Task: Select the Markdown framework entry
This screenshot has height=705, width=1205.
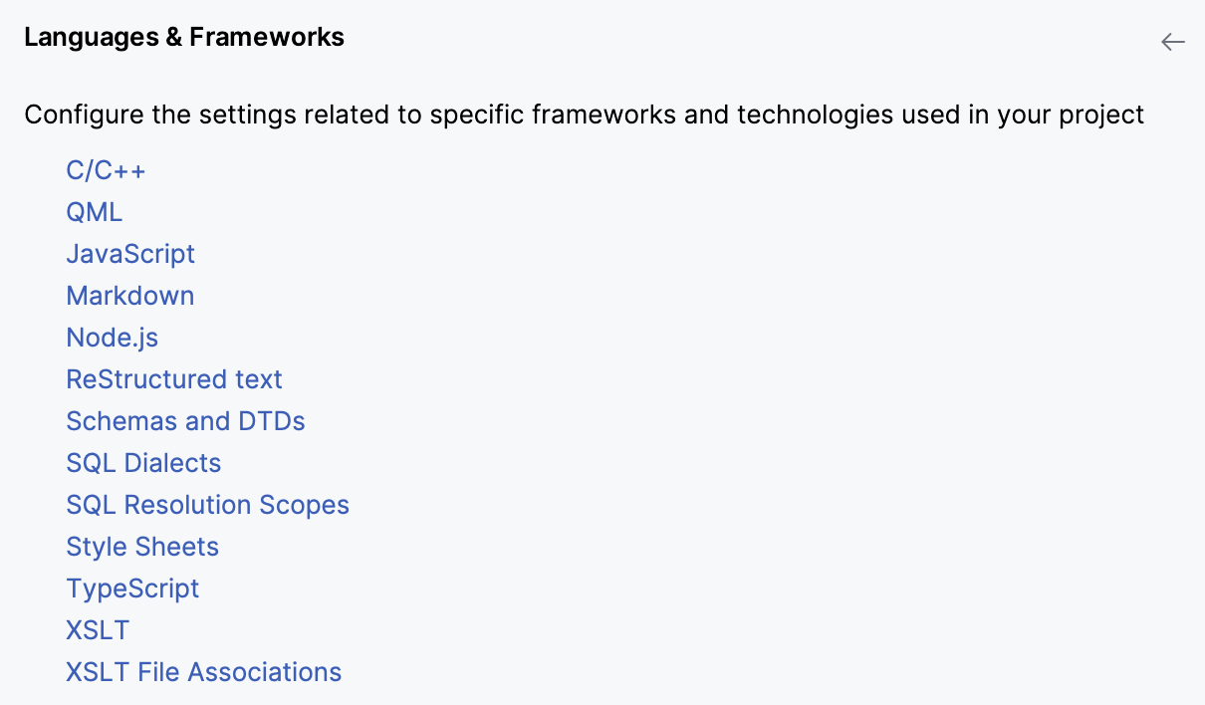Action: pyautogui.click(x=129, y=295)
